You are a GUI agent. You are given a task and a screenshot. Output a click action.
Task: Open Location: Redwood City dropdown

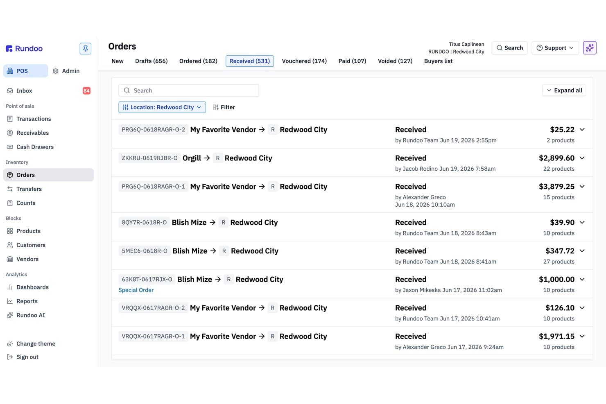pos(162,107)
